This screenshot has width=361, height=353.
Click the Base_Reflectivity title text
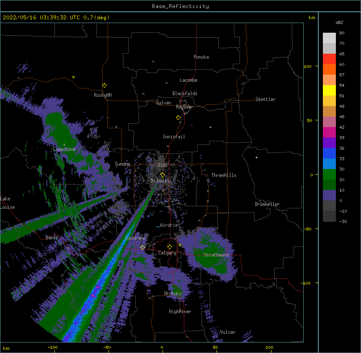click(x=180, y=6)
